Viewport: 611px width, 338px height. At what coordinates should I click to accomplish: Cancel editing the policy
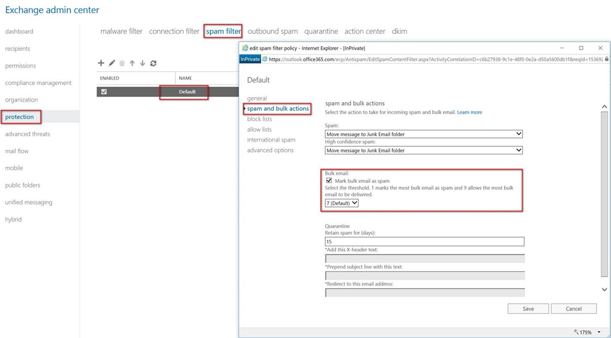(574, 308)
